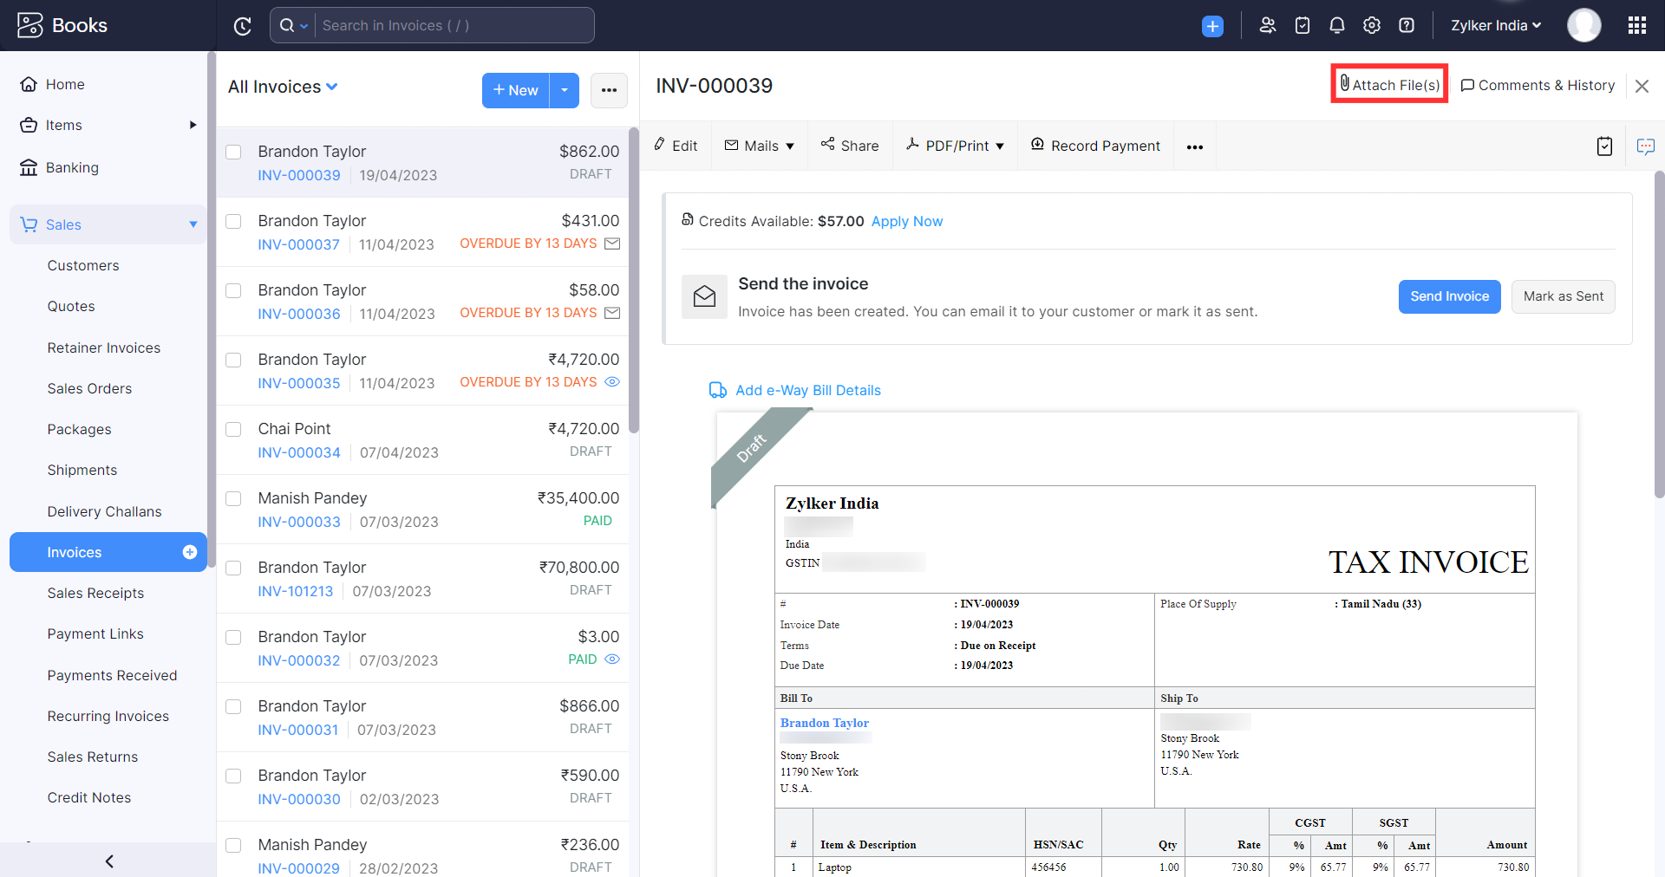Open Customers in the Sales menu
The width and height of the screenshot is (1665, 877).
(x=83, y=265)
